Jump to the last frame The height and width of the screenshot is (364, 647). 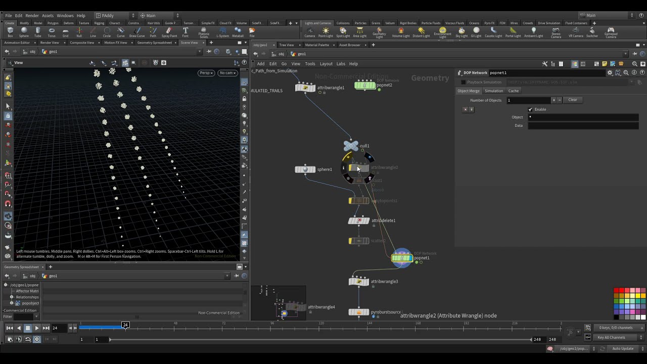[46, 328]
